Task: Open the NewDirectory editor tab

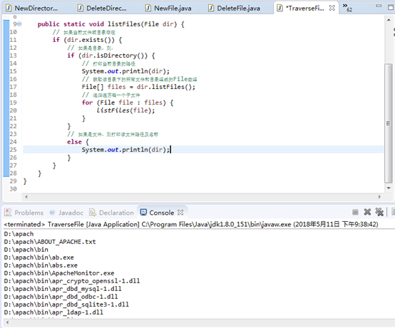Action: tap(32, 9)
